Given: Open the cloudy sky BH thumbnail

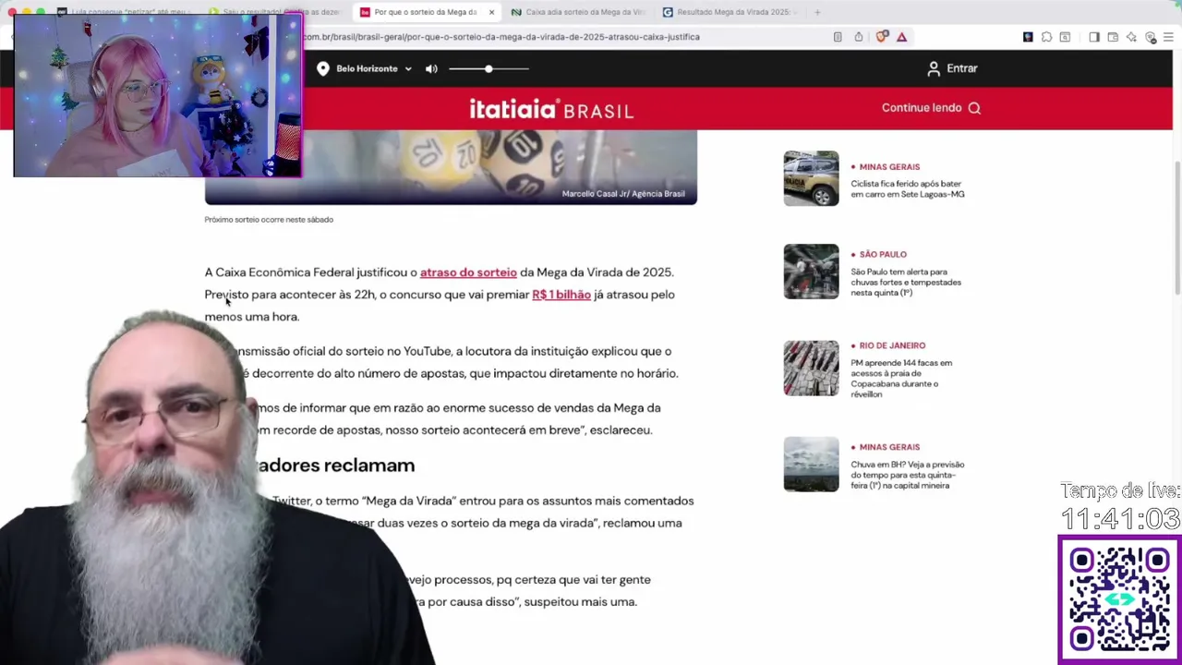Looking at the screenshot, I should (811, 464).
